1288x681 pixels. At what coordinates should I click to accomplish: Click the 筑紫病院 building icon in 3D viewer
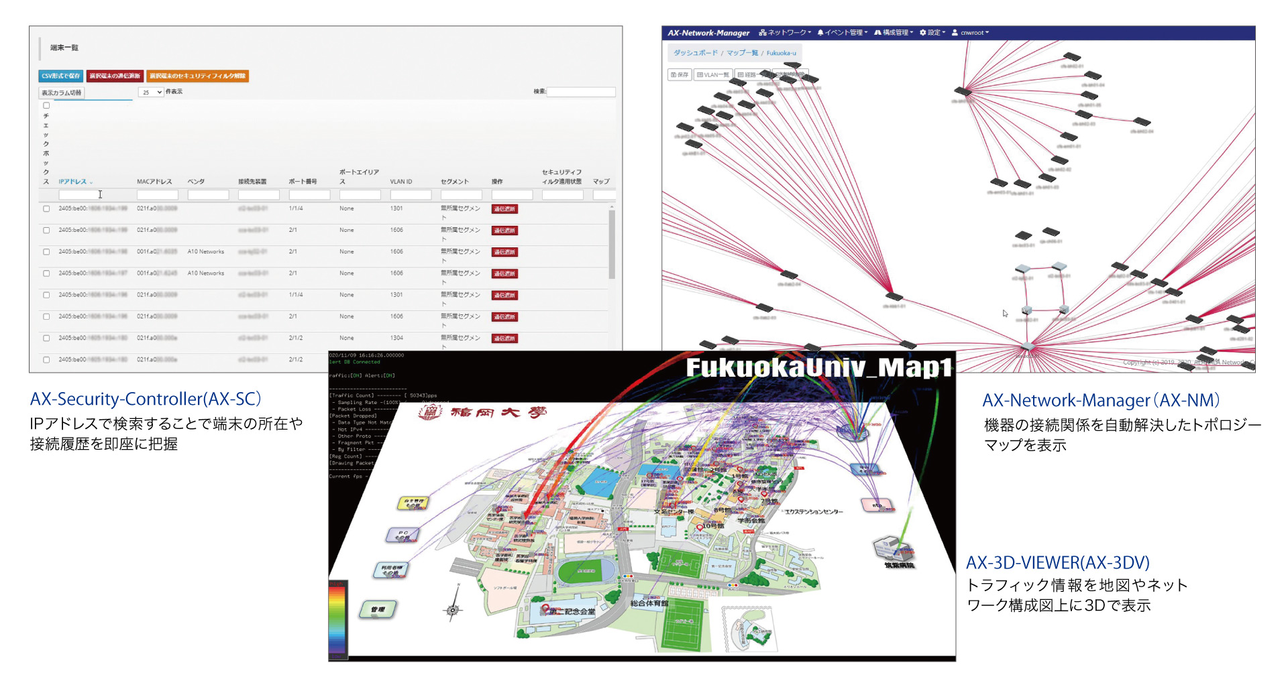[895, 549]
